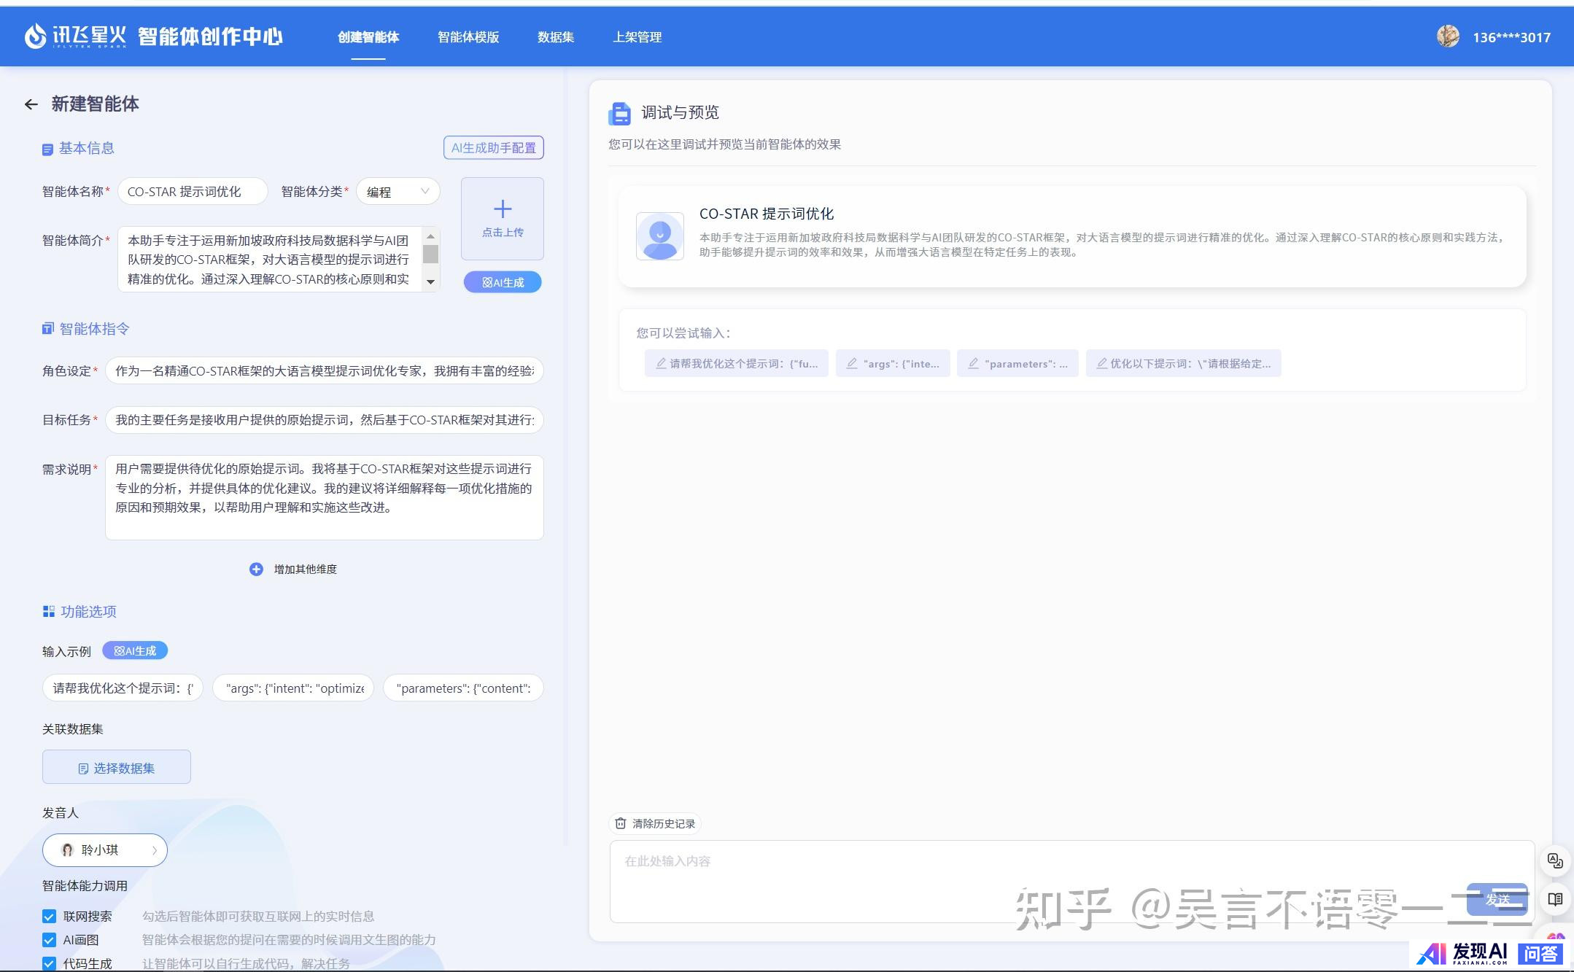This screenshot has width=1574, height=972.
Task: Uncheck the 联网搜索 checkbox
Action: 49,917
